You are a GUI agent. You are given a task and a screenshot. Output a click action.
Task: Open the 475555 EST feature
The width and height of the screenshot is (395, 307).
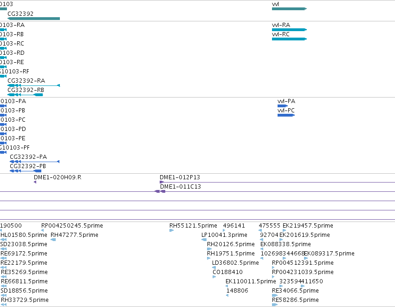click(260, 230)
